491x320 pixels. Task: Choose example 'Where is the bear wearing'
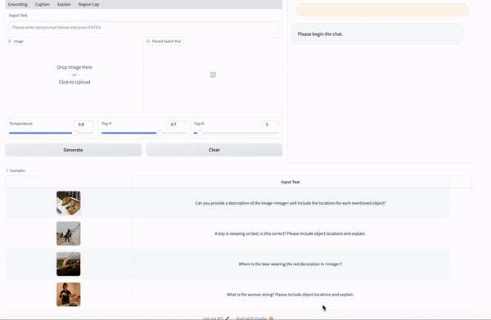point(291,264)
